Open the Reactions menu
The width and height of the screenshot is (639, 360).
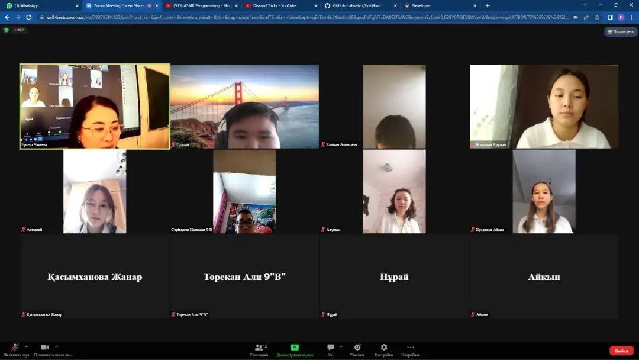tap(357, 348)
